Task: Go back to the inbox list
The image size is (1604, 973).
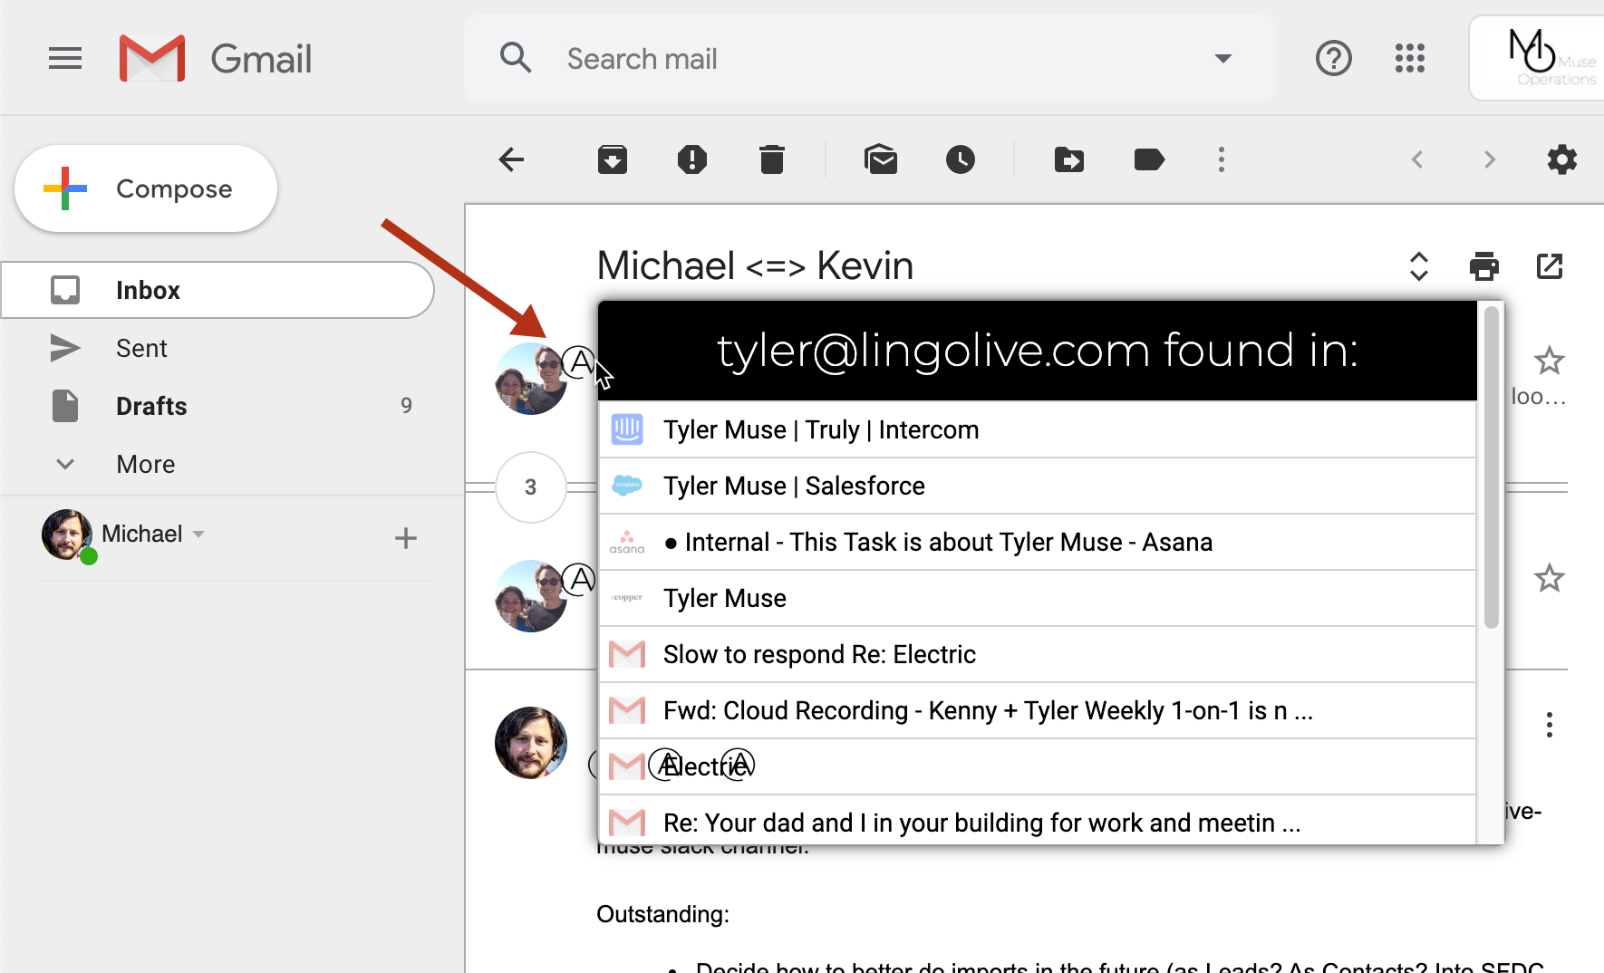Action: (x=512, y=160)
